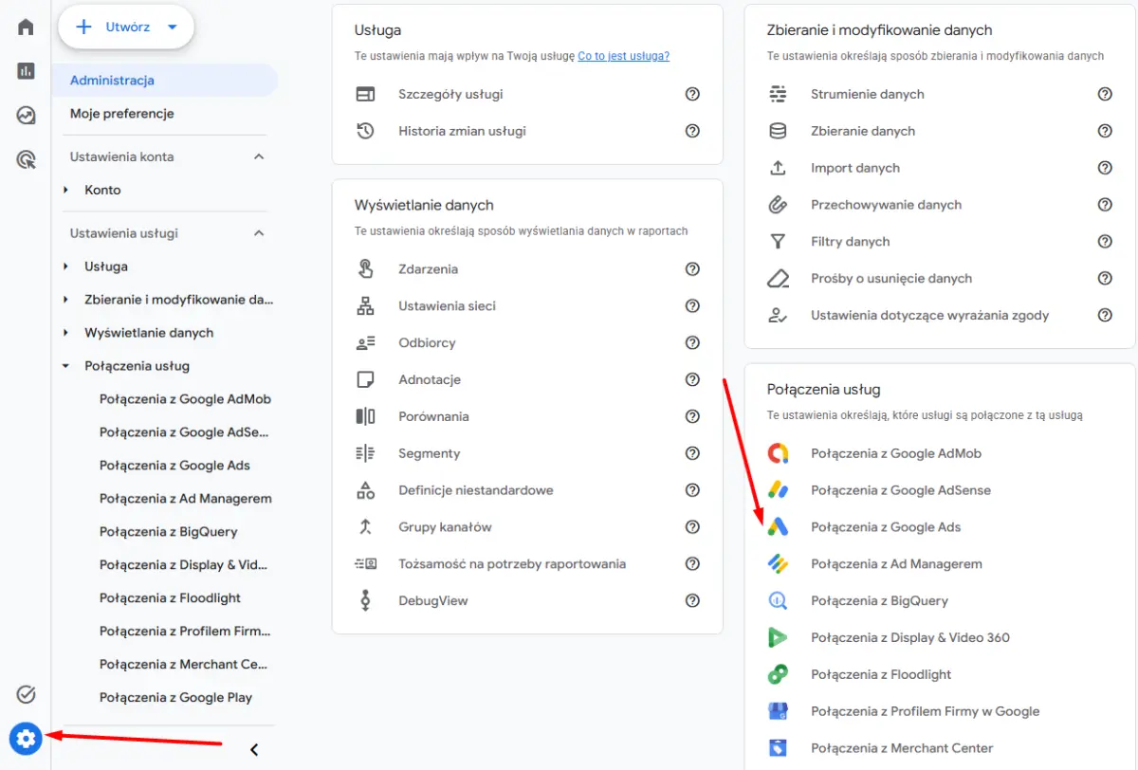Collapse the Połączenia usług tree item
The image size is (1138, 770).
(x=66, y=366)
